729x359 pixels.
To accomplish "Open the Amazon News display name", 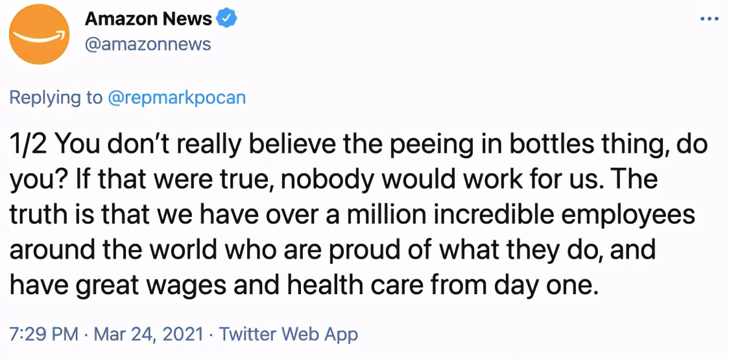I will pos(149,19).
